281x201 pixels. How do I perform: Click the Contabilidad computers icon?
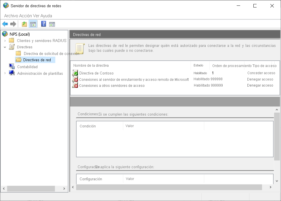coord(12,66)
